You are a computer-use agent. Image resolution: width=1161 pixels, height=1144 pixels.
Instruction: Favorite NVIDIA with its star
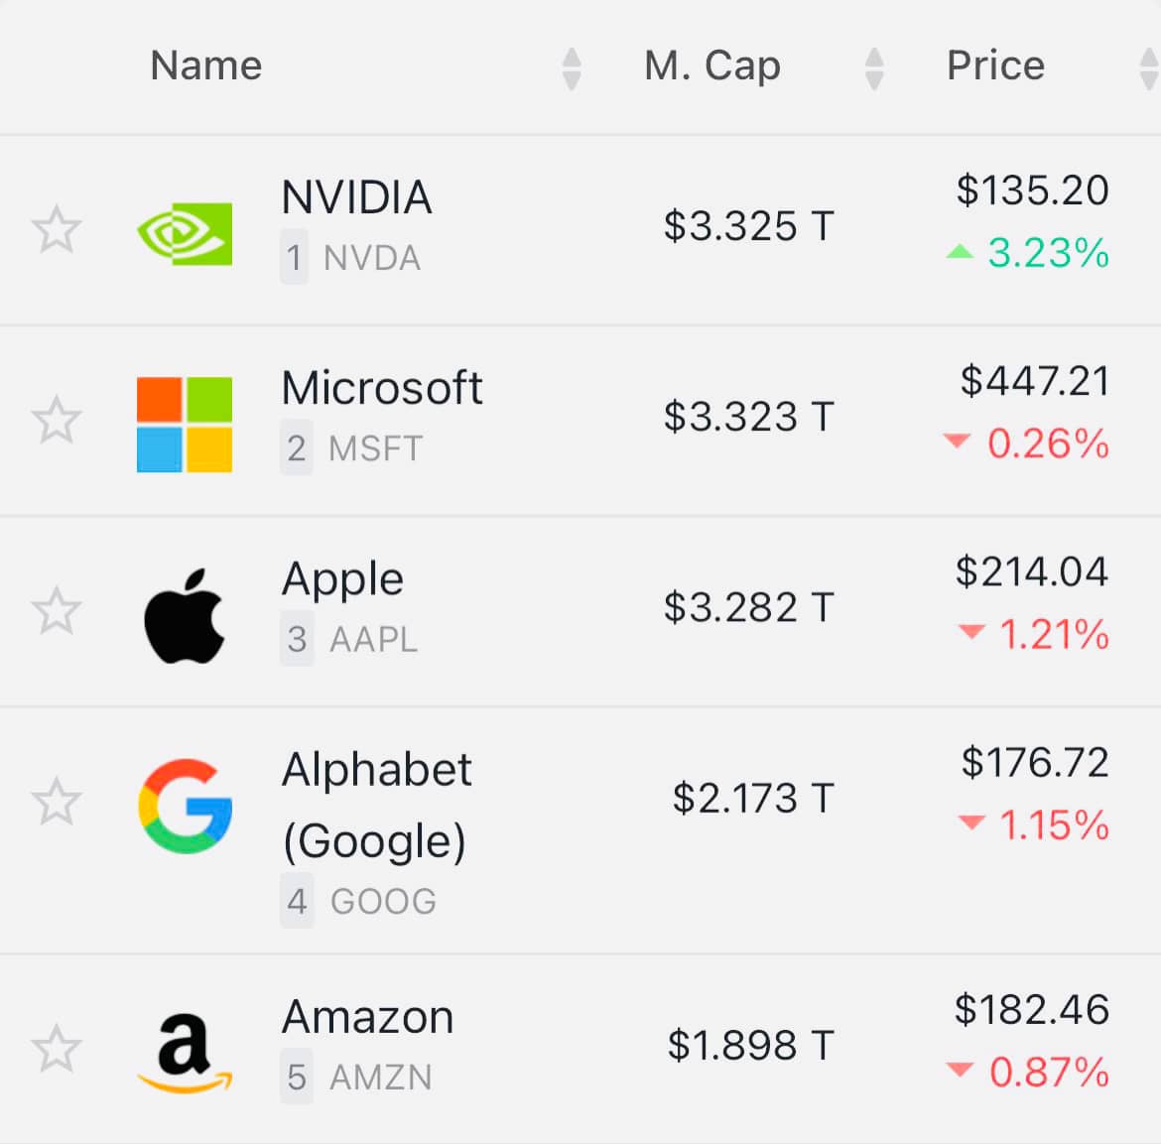(x=57, y=230)
